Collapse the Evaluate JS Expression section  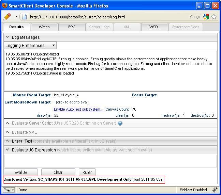point(8,150)
